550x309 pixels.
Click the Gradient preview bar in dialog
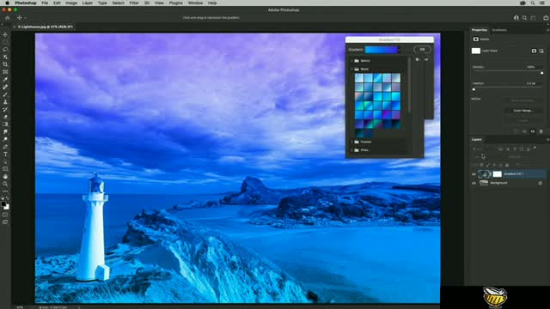coord(381,50)
